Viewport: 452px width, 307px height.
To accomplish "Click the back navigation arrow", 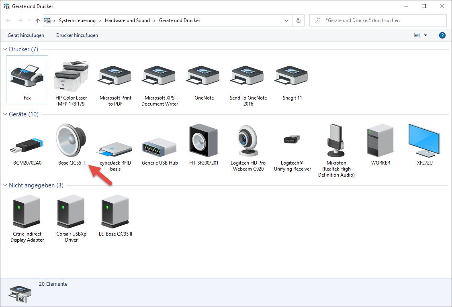I will pyautogui.click(x=8, y=20).
